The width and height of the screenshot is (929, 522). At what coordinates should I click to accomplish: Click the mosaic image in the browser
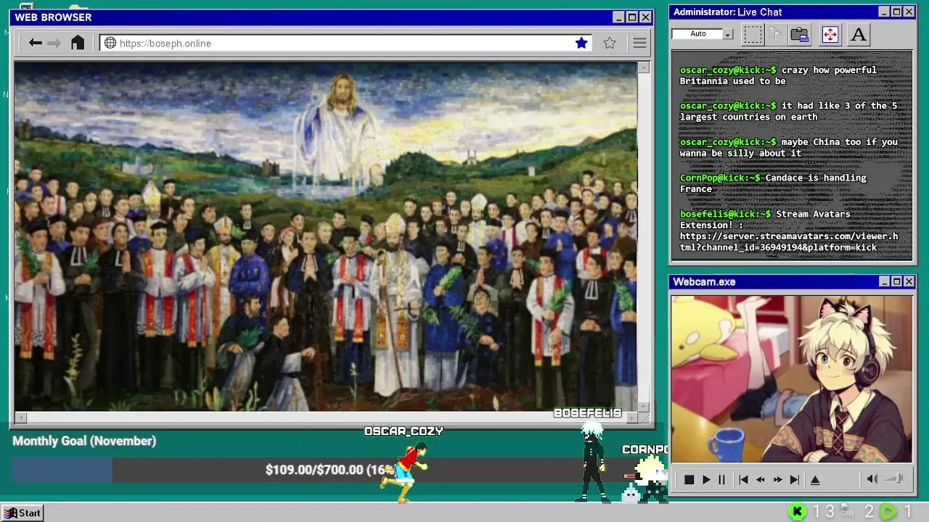325,236
